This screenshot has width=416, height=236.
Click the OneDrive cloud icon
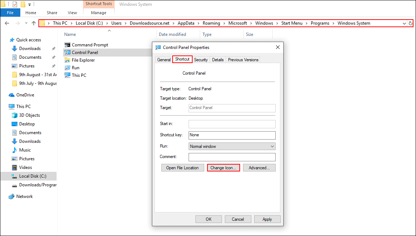coord(11,95)
